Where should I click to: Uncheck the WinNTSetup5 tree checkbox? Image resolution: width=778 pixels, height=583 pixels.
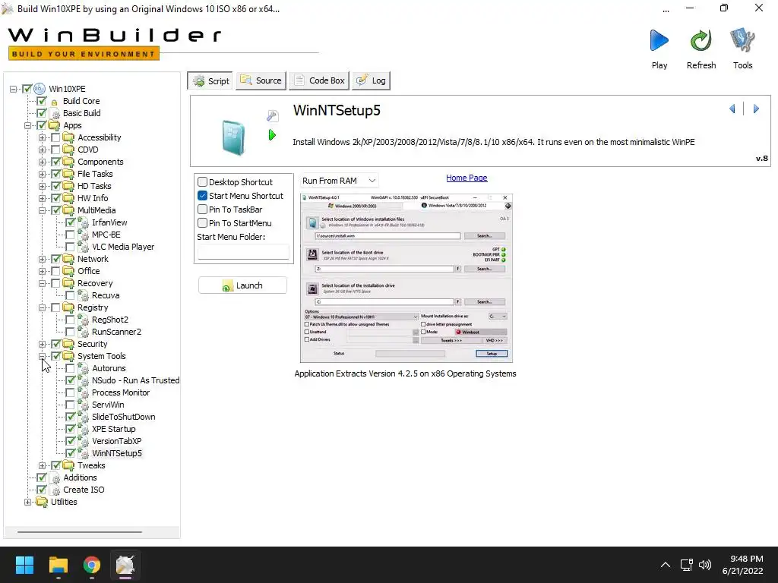pos(71,453)
